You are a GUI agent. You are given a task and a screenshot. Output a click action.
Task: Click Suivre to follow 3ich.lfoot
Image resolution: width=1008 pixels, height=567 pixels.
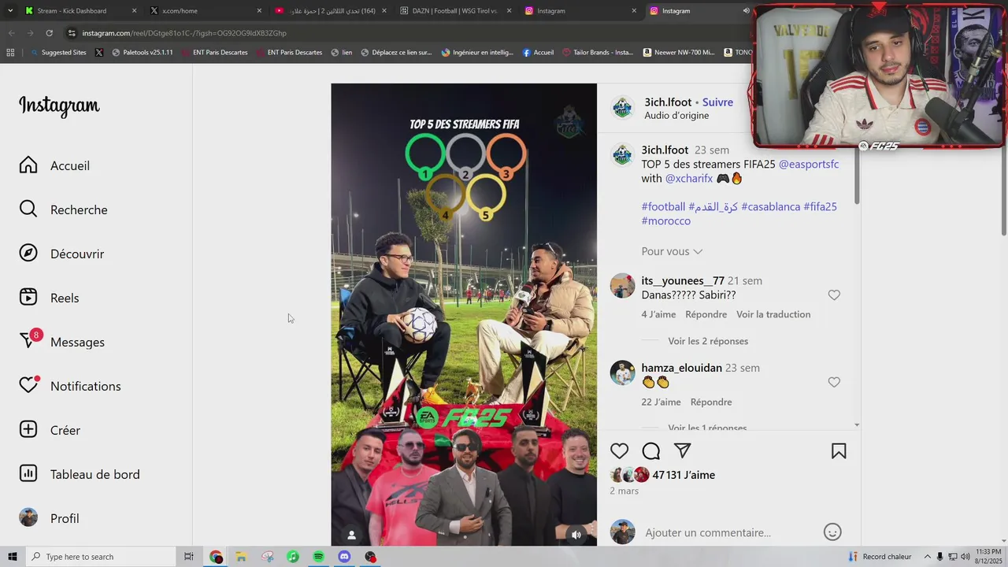pos(717,102)
